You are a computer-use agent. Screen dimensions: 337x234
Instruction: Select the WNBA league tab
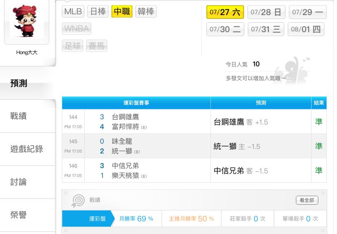[x=77, y=28]
